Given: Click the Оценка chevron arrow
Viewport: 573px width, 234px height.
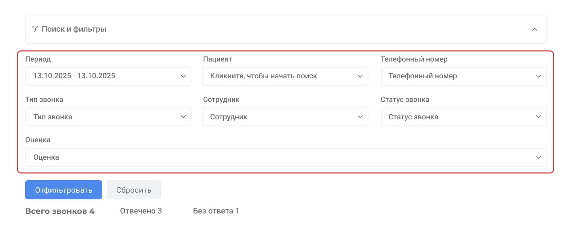Looking at the screenshot, I should (x=538, y=157).
